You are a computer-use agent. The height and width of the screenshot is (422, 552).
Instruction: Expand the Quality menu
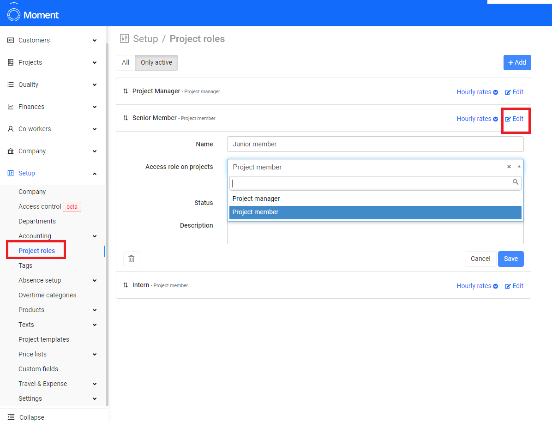point(94,85)
